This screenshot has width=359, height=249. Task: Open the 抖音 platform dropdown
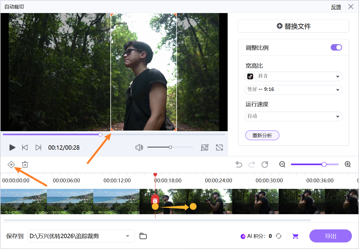click(x=293, y=76)
